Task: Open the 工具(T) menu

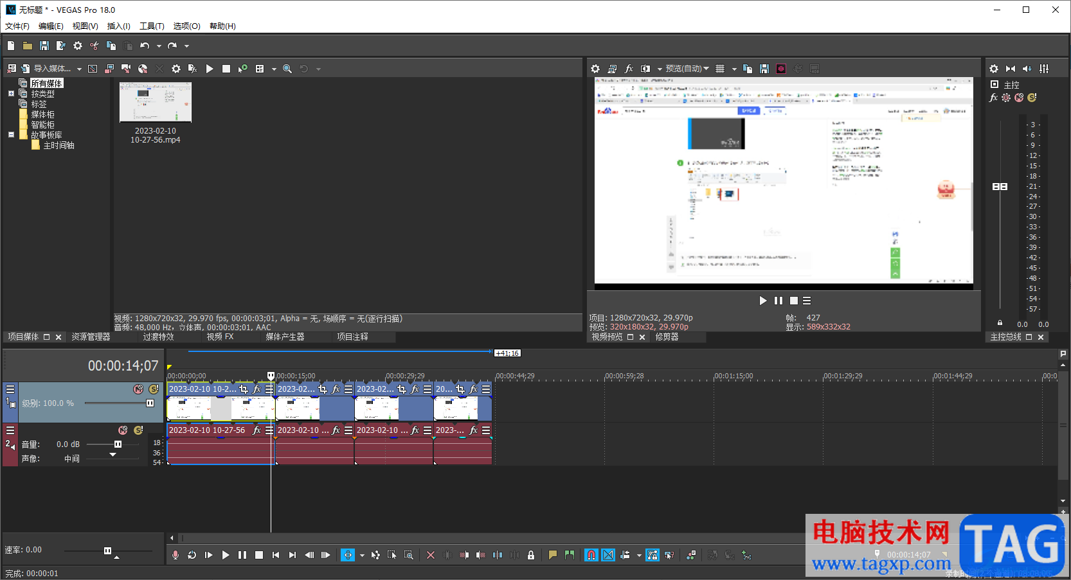Action: [152, 26]
